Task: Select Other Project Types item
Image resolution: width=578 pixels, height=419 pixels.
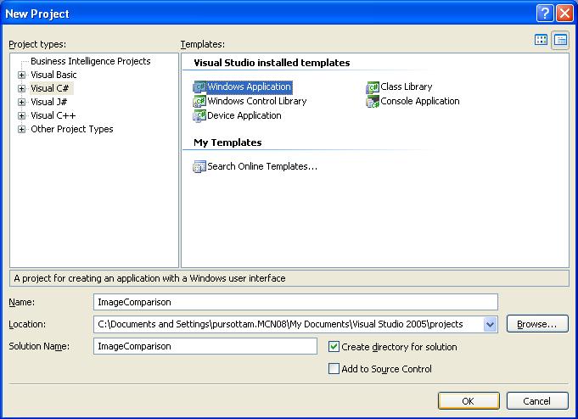Action: pyautogui.click(x=72, y=130)
